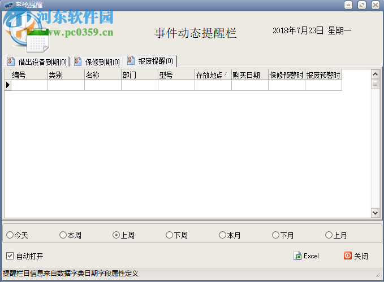
Task: Select the 本周 radio option
Action: 70,235
